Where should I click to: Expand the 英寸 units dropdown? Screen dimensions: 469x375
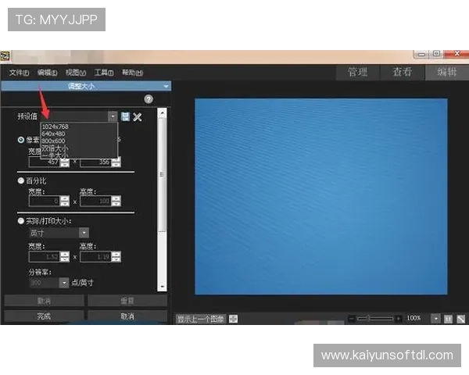84,232
